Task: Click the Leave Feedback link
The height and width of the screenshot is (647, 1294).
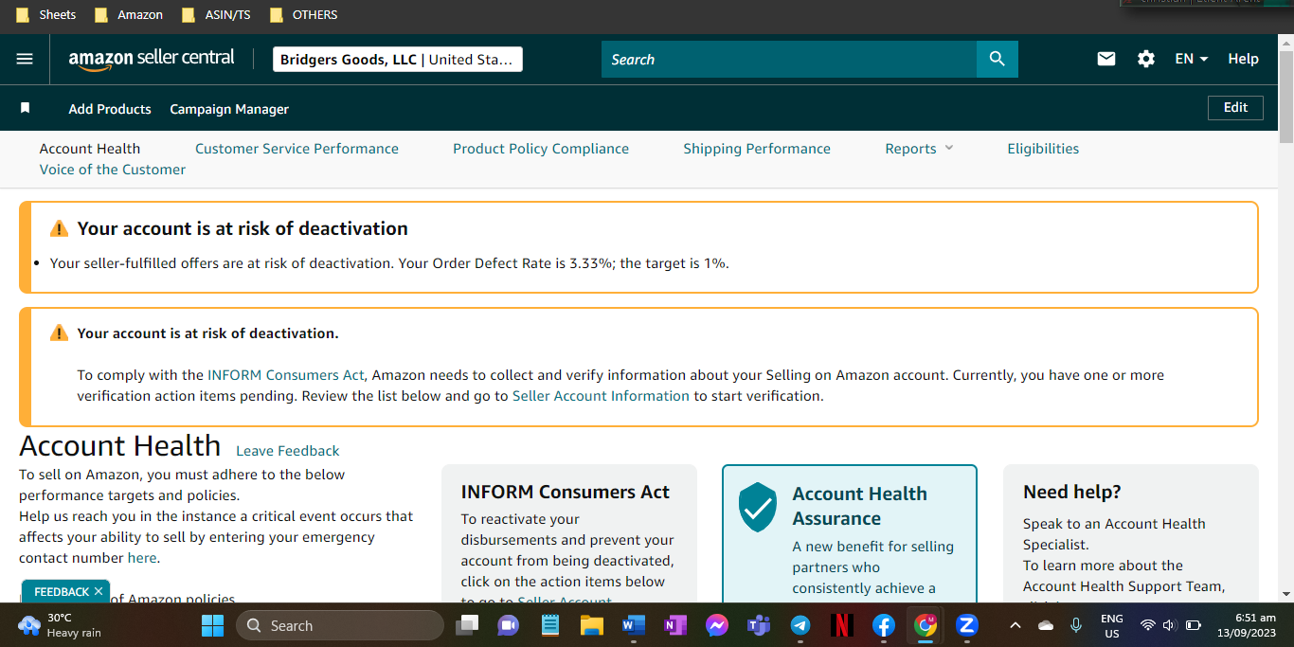Action: (287, 451)
